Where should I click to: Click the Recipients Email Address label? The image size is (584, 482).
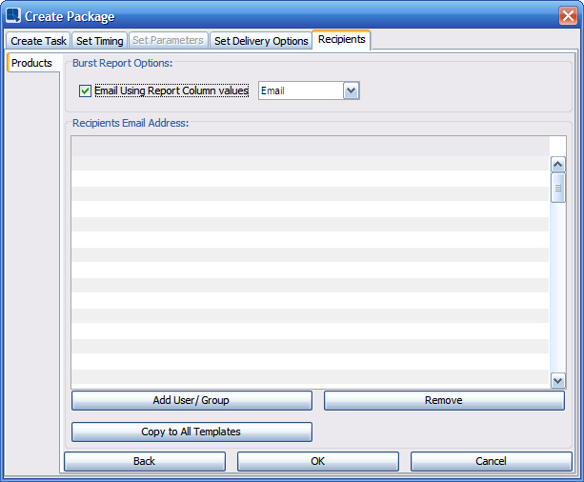[131, 123]
